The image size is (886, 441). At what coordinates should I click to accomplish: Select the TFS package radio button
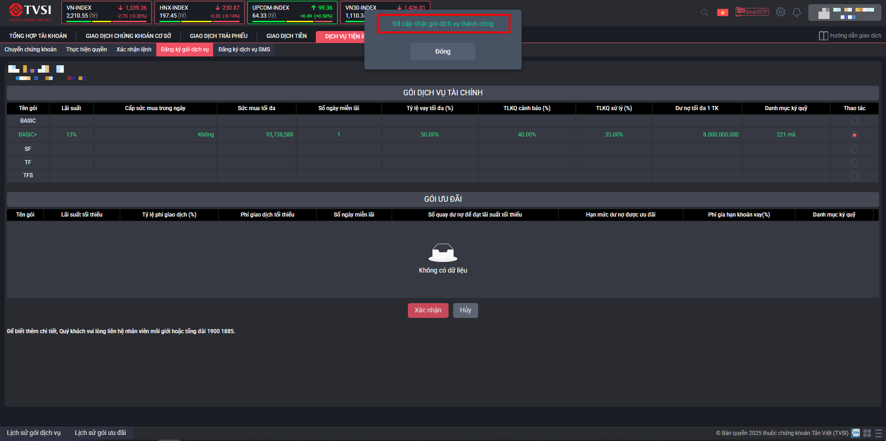[854, 176]
